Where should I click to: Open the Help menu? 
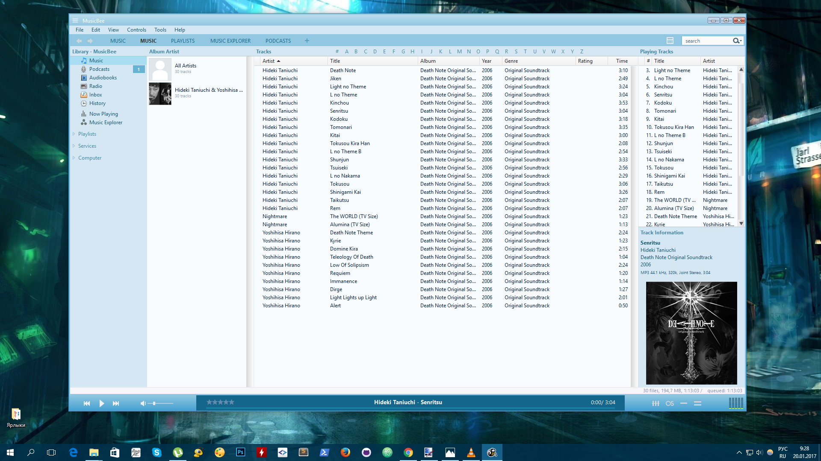(180, 30)
